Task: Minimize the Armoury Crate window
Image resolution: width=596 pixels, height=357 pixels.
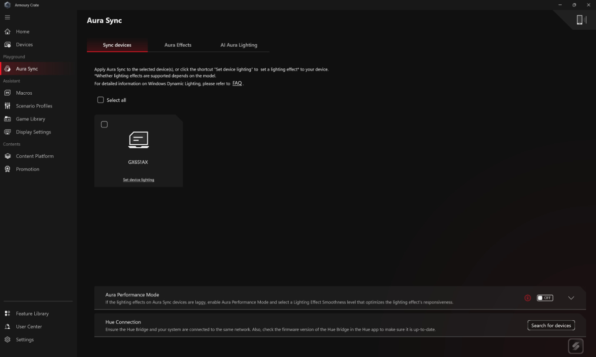Action: (560, 5)
